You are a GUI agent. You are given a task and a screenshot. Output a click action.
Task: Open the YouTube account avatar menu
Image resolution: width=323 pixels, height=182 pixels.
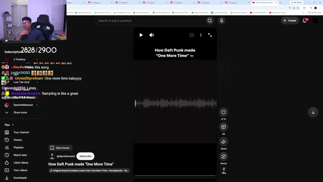[315, 21]
